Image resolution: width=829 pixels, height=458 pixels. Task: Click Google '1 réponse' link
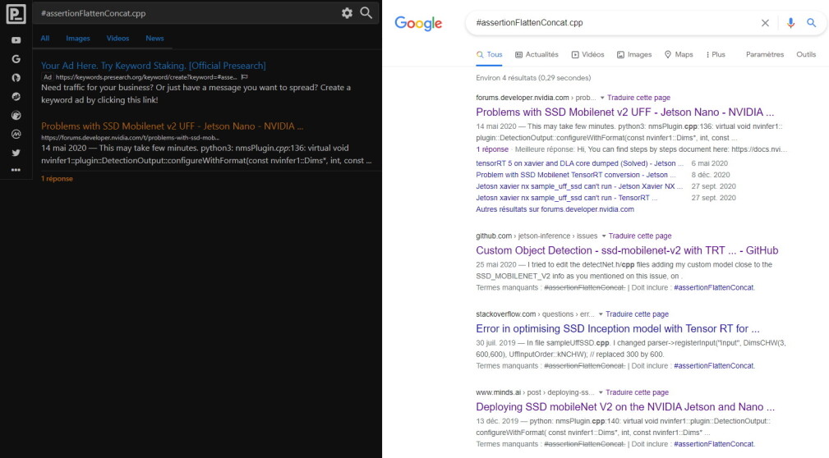[x=492, y=149]
